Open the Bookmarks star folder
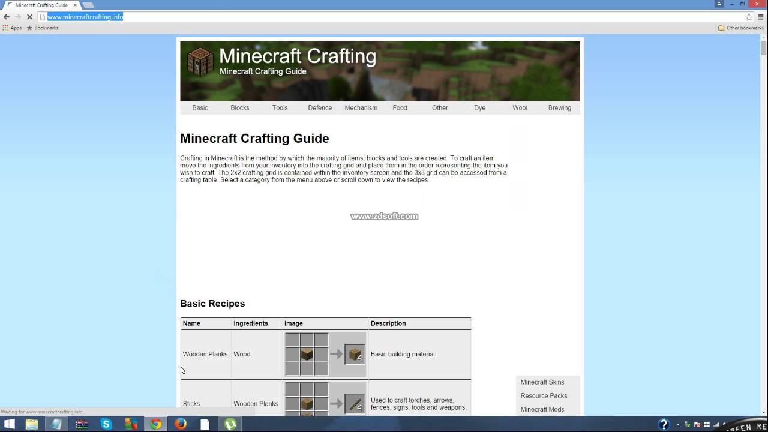768x432 pixels. point(43,28)
